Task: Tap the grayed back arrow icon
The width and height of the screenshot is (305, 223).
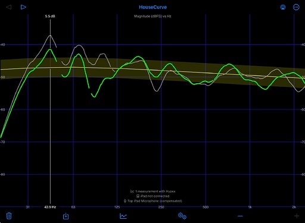Action: (x=8, y=7)
